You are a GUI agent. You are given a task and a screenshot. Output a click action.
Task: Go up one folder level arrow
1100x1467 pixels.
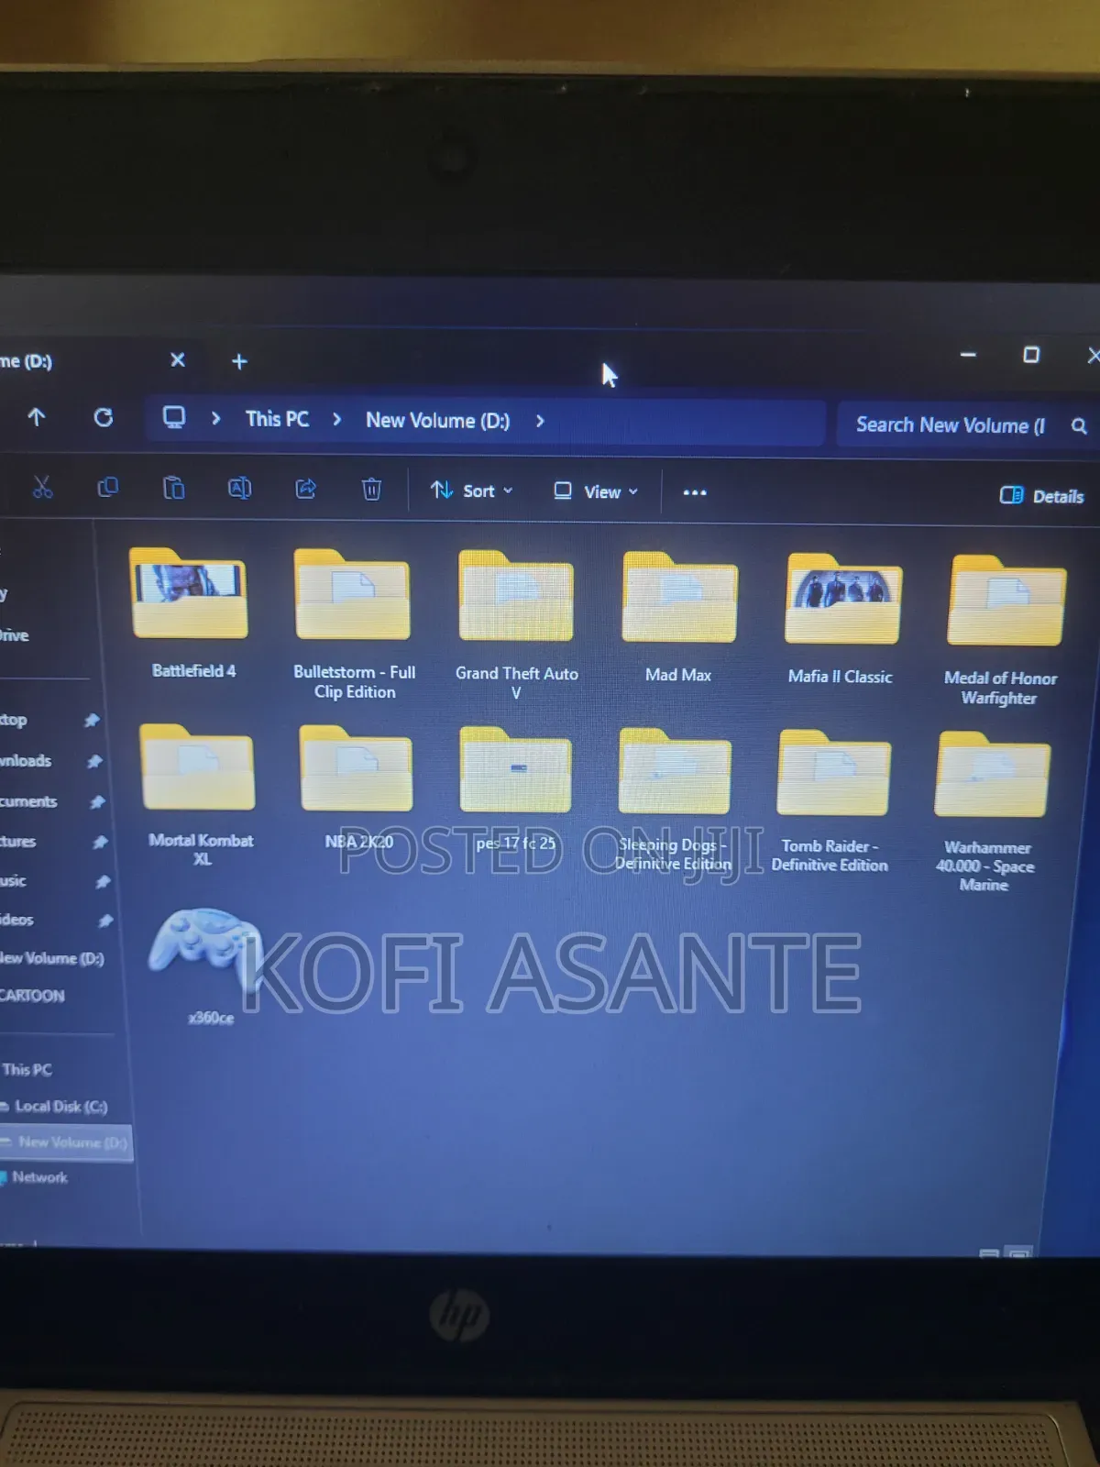pos(37,417)
